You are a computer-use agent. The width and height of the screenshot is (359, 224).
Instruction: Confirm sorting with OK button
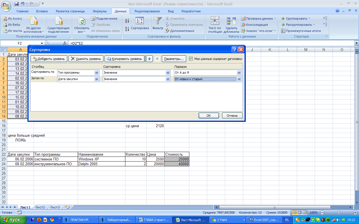(209, 115)
